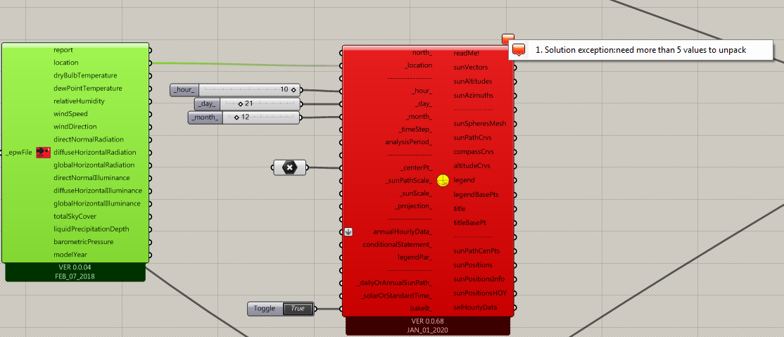
Task: Select the _month_ slider name label
Action: (x=205, y=117)
